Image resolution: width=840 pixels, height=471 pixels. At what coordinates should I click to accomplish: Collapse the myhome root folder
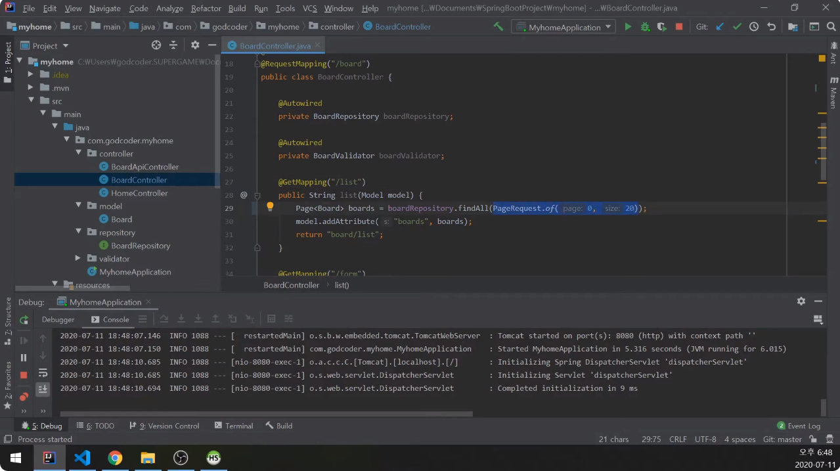tap(19, 61)
